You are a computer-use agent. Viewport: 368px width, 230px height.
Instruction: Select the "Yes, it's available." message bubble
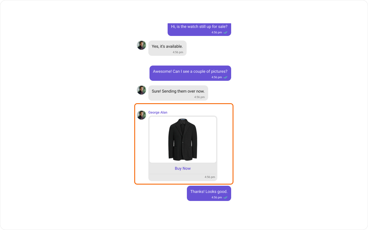tap(167, 48)
